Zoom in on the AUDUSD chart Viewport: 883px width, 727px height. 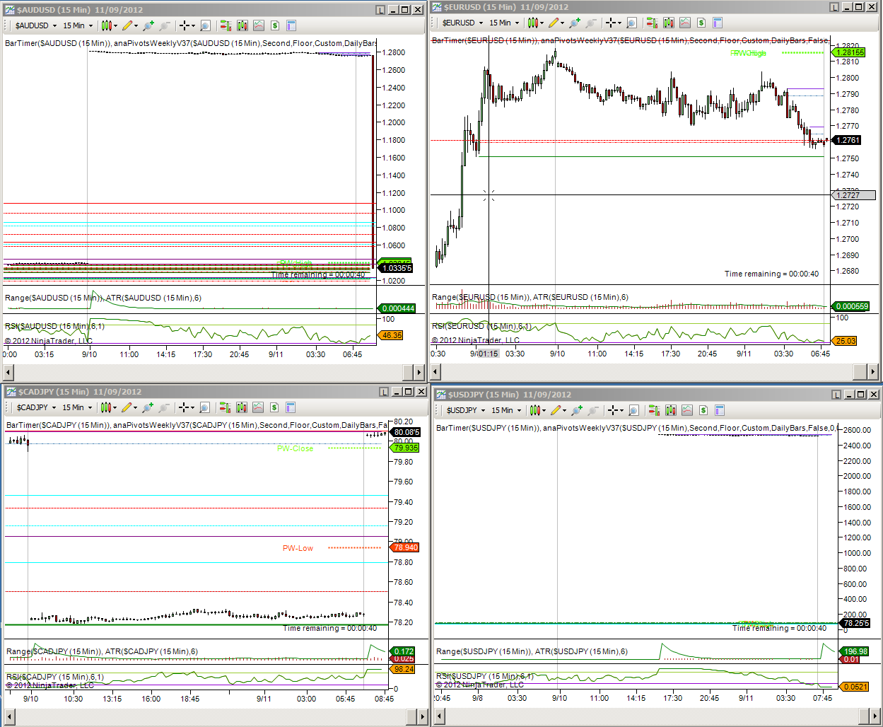pyautogui.click(x=148, y=25)
